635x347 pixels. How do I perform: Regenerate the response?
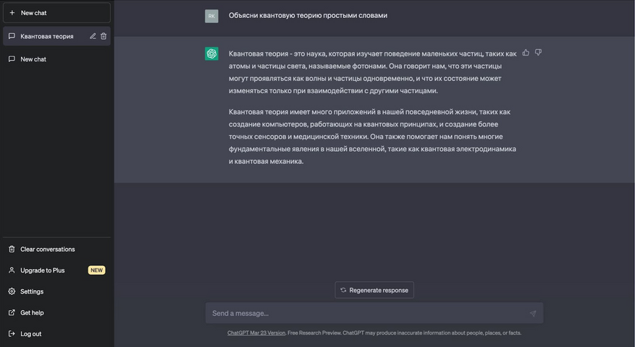click(x=374, y=290)
